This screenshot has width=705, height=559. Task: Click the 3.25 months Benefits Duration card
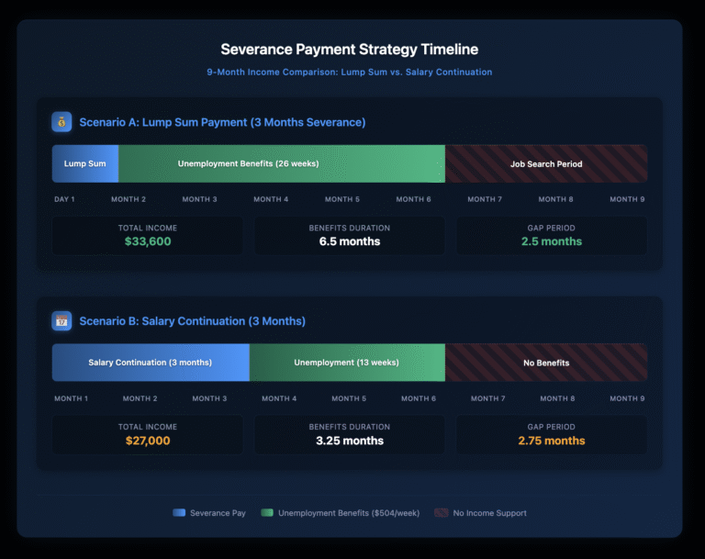[350, 434]
